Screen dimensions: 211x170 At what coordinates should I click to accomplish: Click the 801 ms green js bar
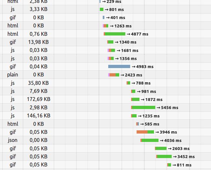[101, 9]
